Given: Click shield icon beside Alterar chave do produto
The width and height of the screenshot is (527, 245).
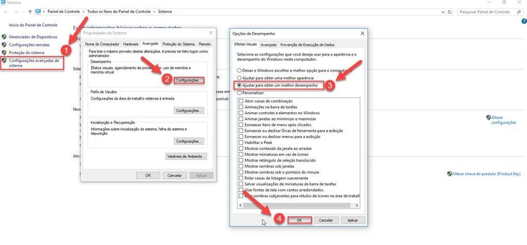Looking at the screenshot, I should pyautogui.click(x=449, y=174).
